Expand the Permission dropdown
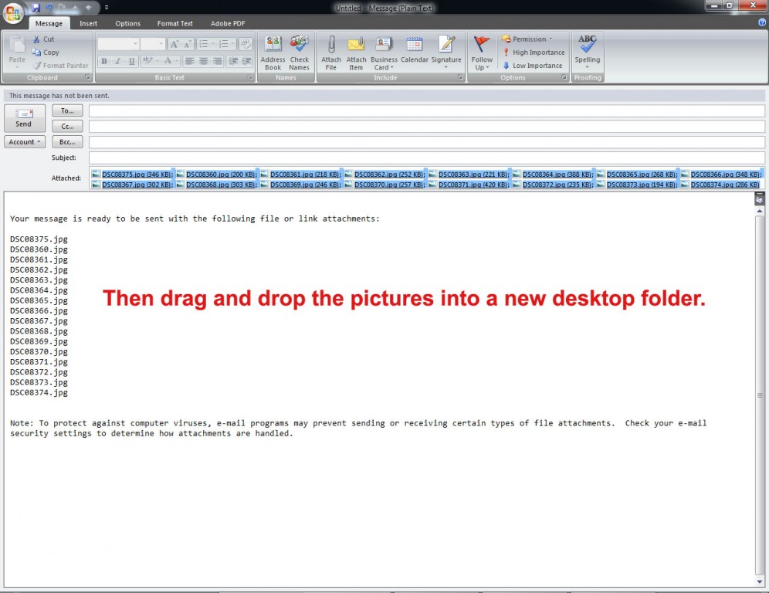Screen dimensions: 769x593 pos(527,39)
